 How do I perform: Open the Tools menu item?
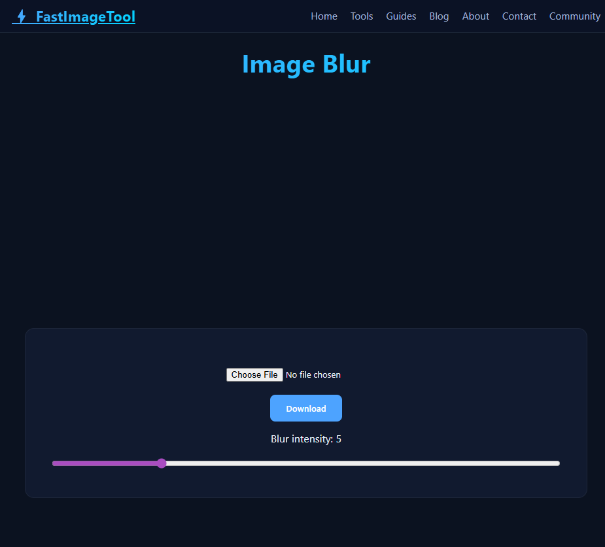pos(362,16)
